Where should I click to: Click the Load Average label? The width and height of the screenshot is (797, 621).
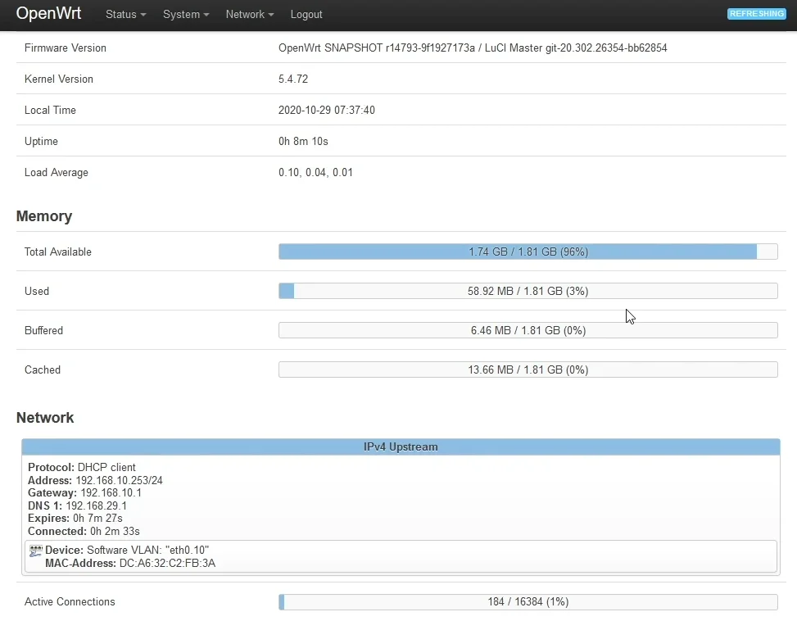[x=56, y=172]
